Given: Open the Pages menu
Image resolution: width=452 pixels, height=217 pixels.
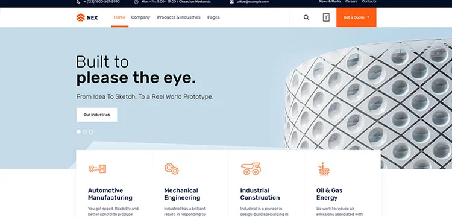Looking at the screenshot, I should (x=213, y=17).
